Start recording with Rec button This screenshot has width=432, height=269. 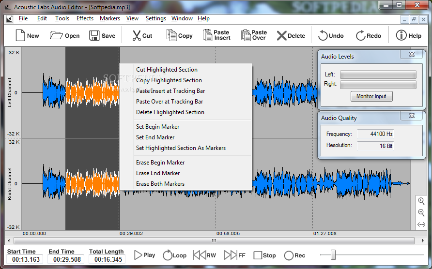pyautogui.click(x=294, y=255)
